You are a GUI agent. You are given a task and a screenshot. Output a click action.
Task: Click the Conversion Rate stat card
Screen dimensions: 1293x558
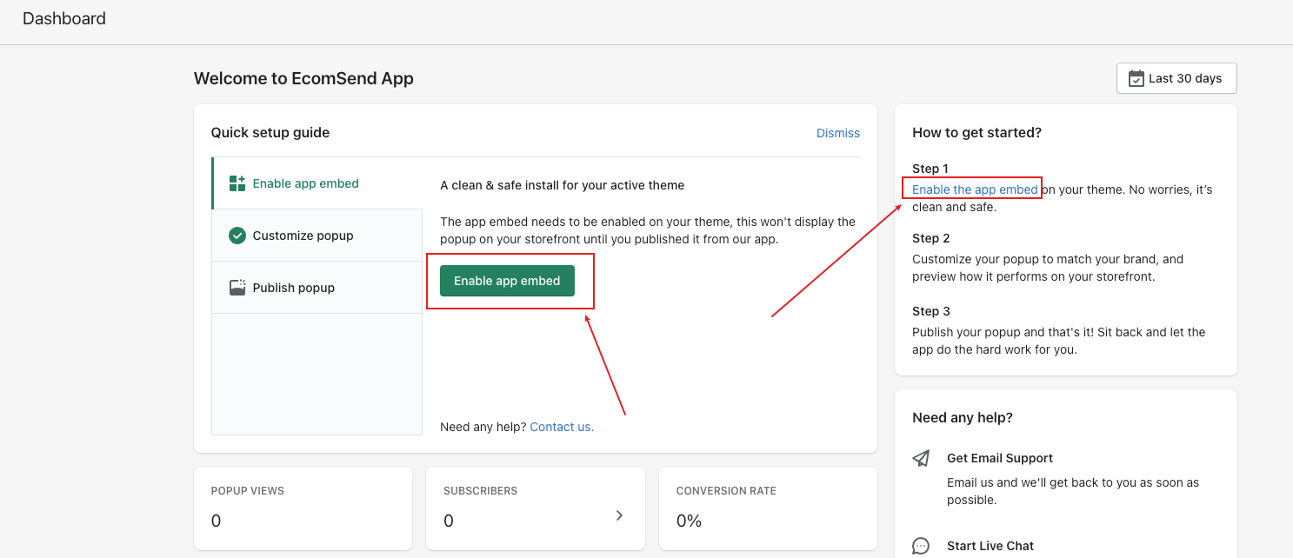[768, 508]
